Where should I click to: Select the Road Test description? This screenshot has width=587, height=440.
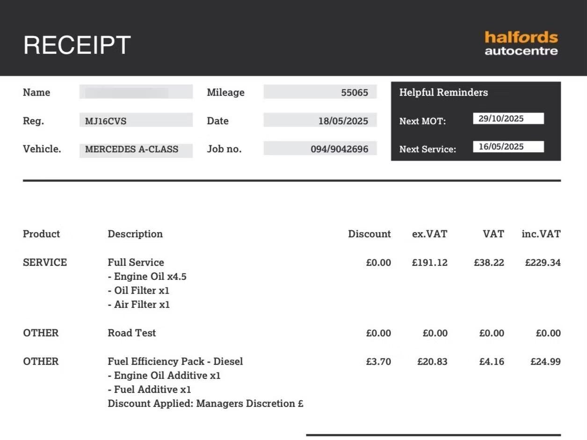pyautogui.click(x=131, y=333)
